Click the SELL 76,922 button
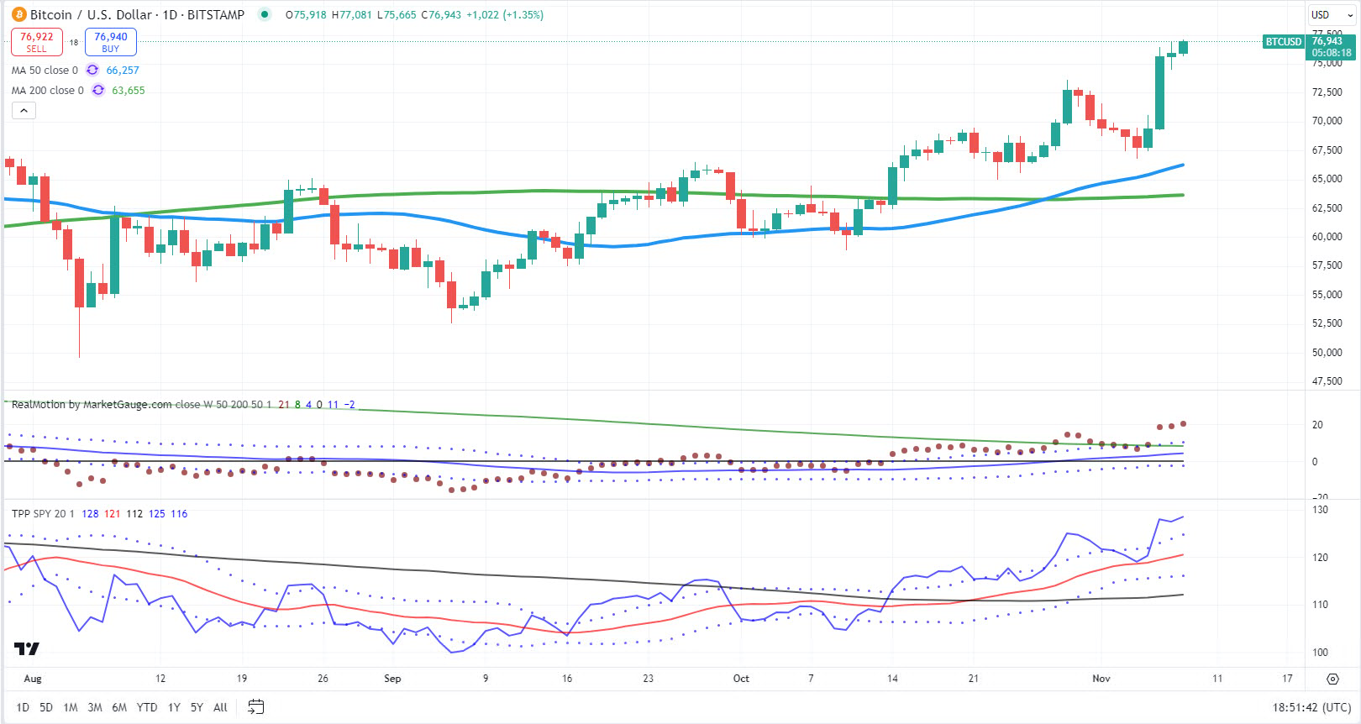Screen dimensions: 1361x724 click(x=37, y=42)
